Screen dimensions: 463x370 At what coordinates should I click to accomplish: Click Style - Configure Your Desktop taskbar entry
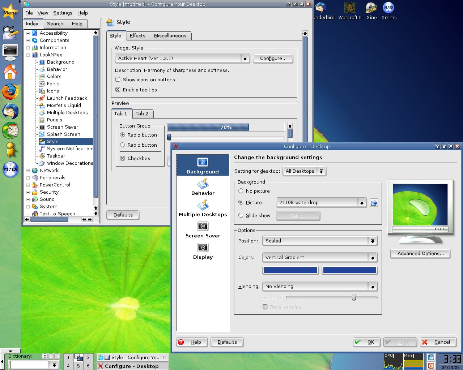coord(133,357)
